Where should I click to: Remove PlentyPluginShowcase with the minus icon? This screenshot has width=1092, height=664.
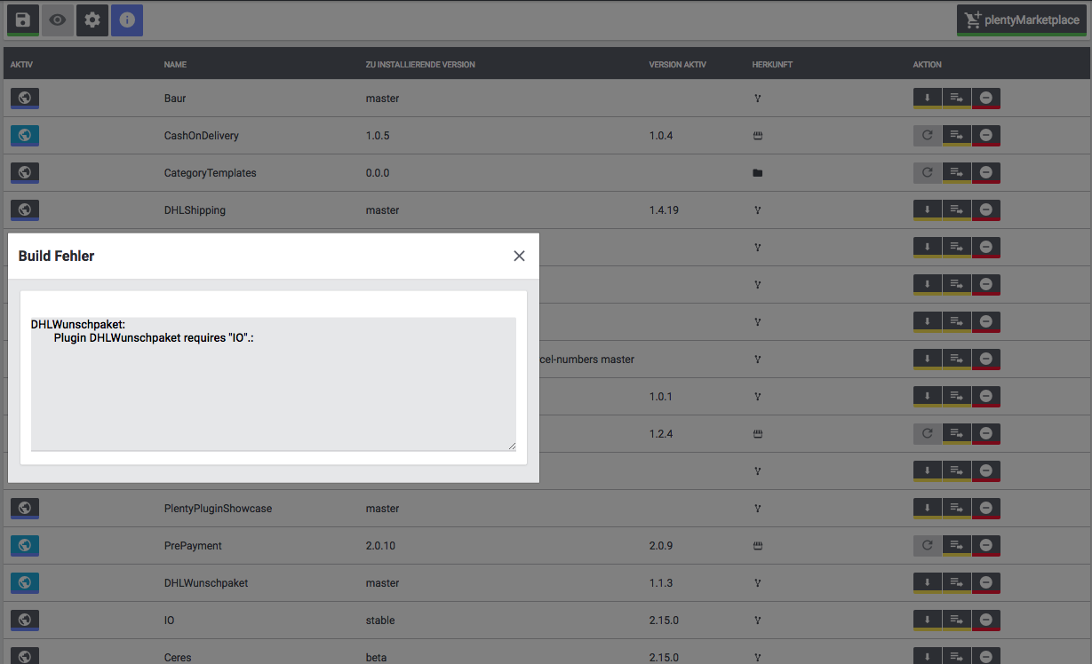986,509
